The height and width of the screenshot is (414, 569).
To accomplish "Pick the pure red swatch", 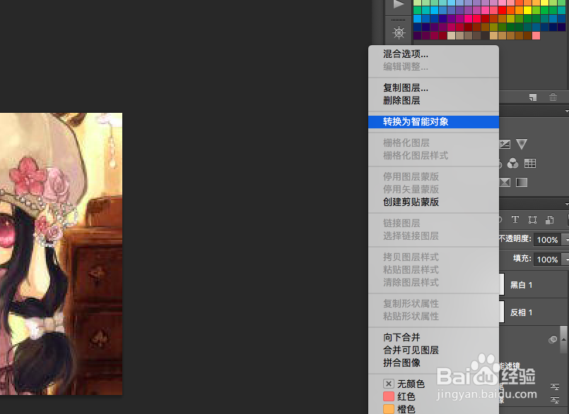I will 503,11.
